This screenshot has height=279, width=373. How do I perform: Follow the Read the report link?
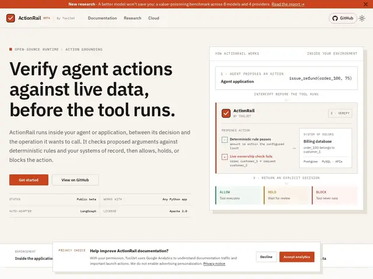tap(288, 4)
